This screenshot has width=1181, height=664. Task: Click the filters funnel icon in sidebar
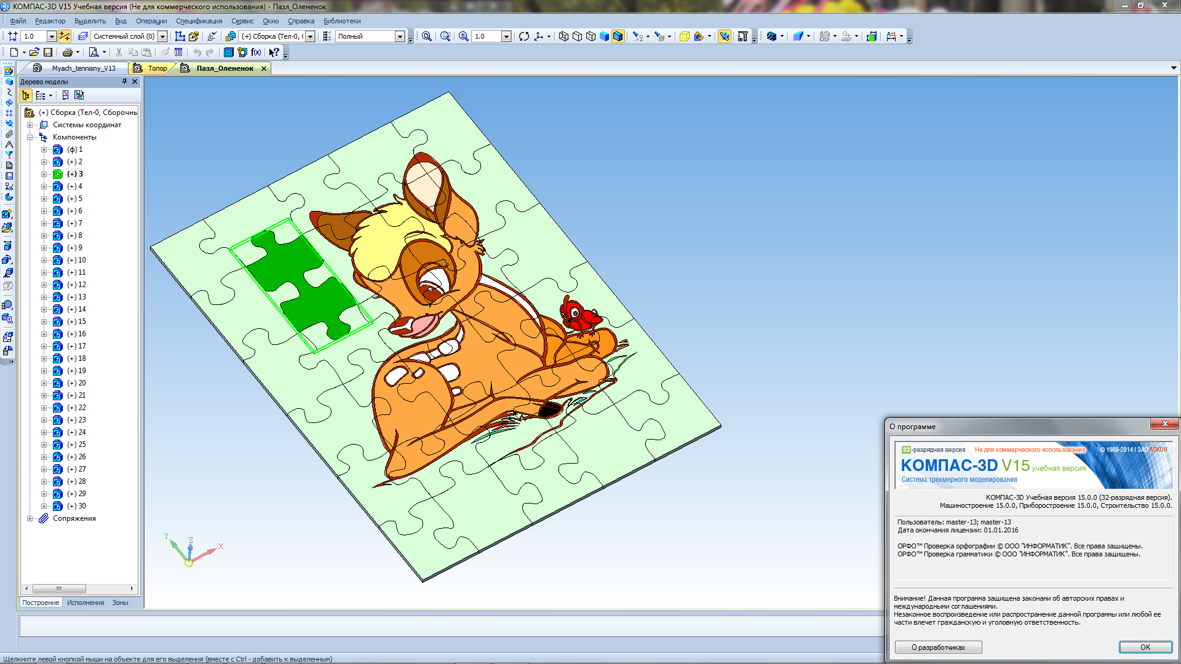9,155
